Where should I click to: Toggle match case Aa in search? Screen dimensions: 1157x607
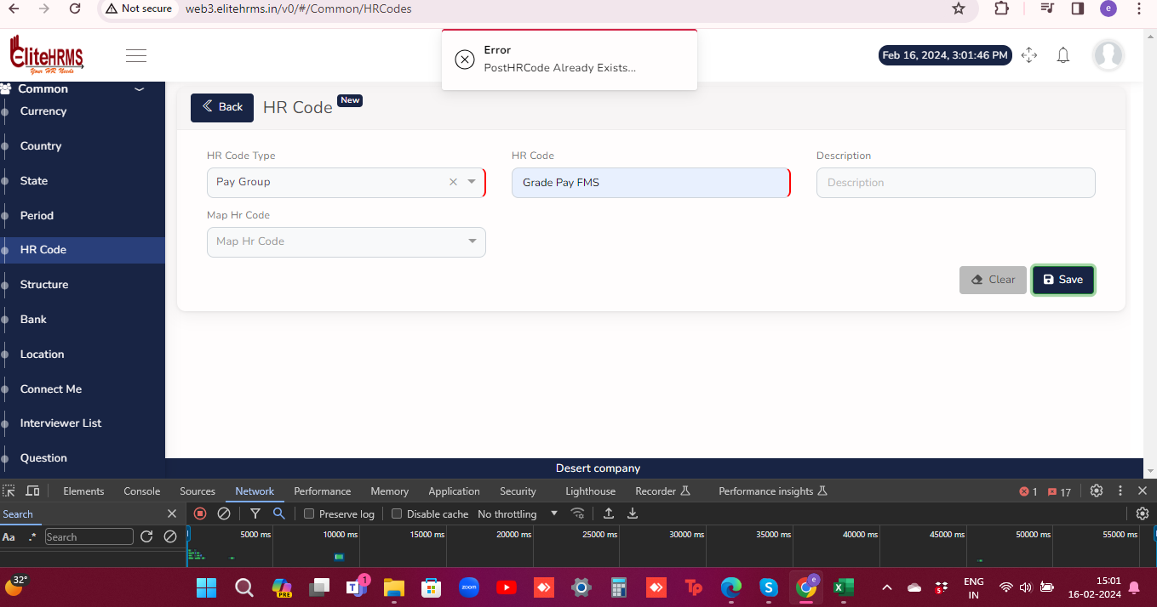point(9,536)
